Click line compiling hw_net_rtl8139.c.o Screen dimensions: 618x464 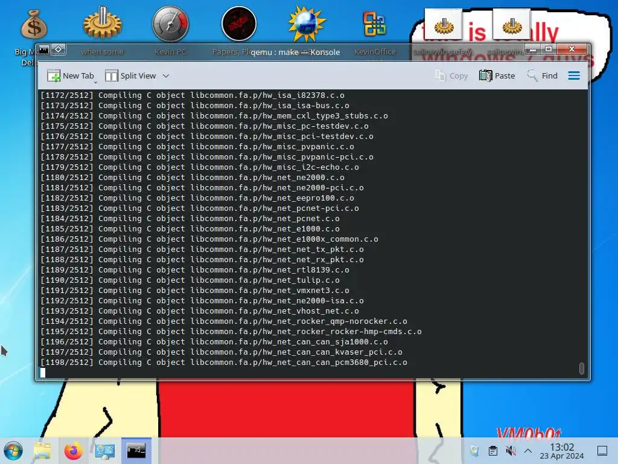click(x=195, y=269)
